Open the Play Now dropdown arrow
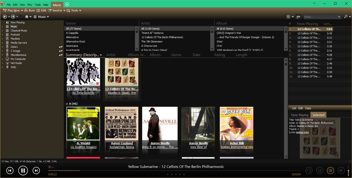The image size is (352, 178). click(22, 11)
